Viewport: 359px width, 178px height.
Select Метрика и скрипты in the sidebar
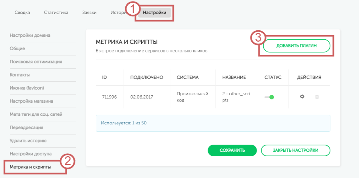coord(30,167)
